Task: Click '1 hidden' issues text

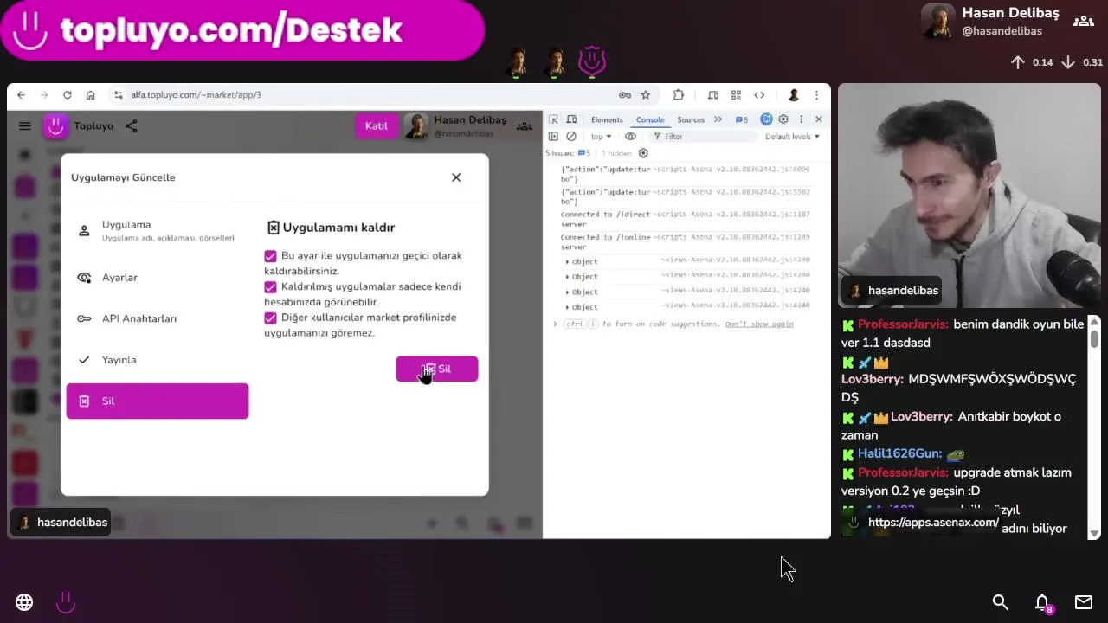Action: (x=616, y=153)
